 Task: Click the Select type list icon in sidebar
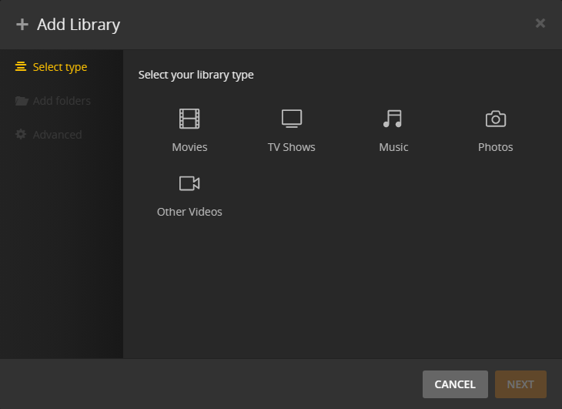(x=21, y=67)
